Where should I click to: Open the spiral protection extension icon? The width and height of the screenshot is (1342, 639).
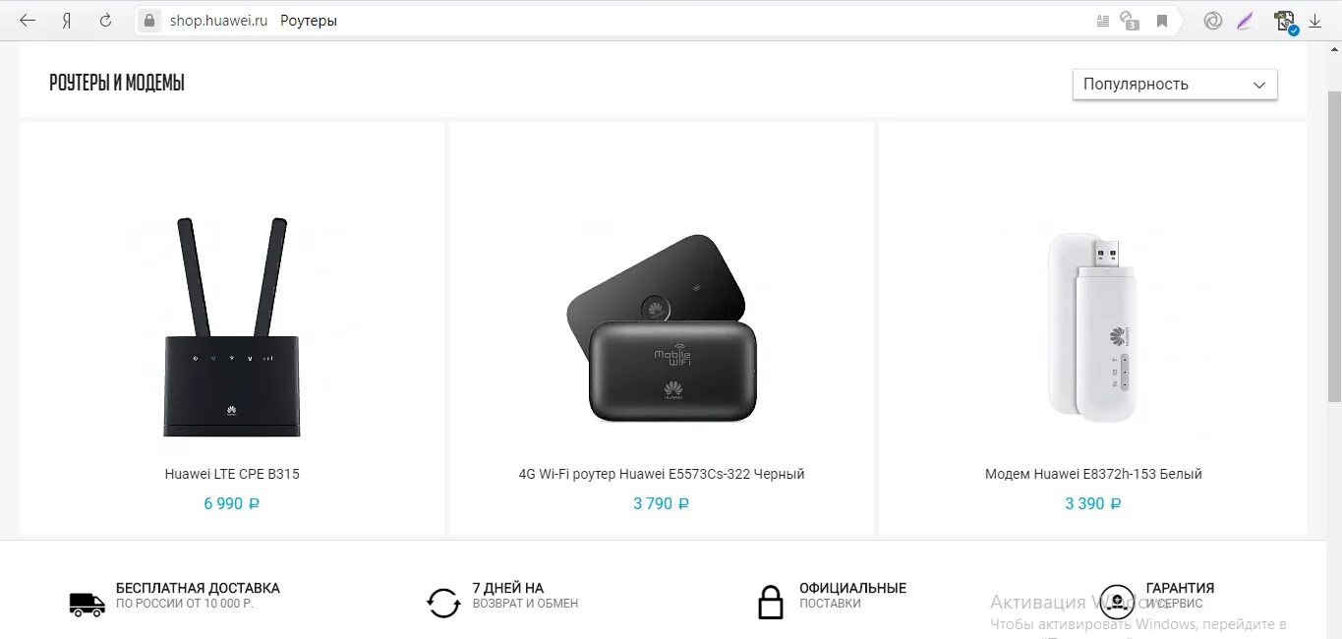[x=1213, y=20]
